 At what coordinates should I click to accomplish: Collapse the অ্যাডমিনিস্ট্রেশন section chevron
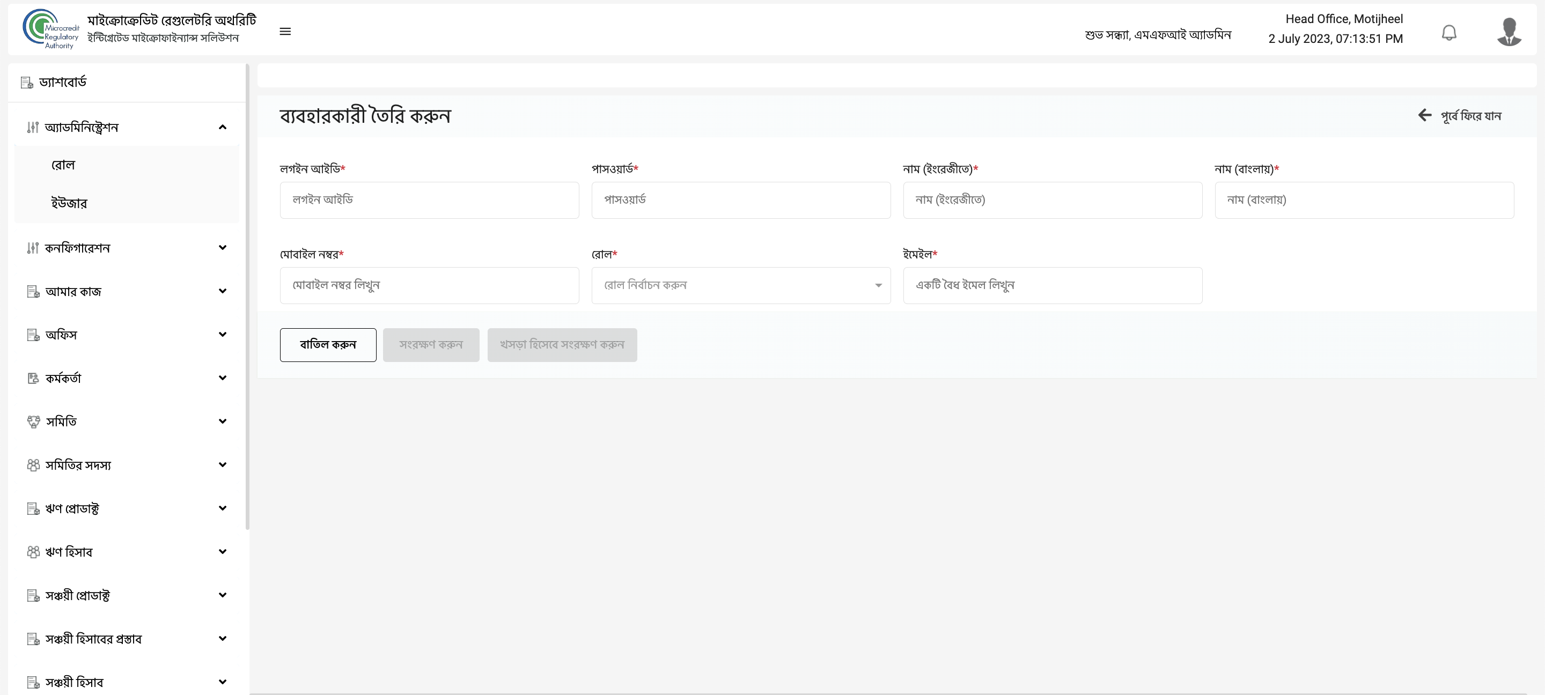pyautogui.click(x=223, y=127)
